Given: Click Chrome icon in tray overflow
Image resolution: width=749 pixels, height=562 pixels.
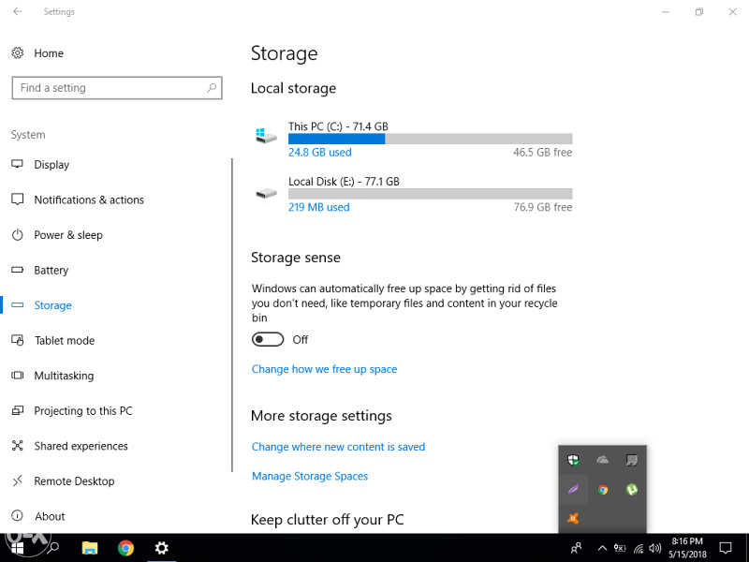Looking at the screenshot, I should coord(602,489).
